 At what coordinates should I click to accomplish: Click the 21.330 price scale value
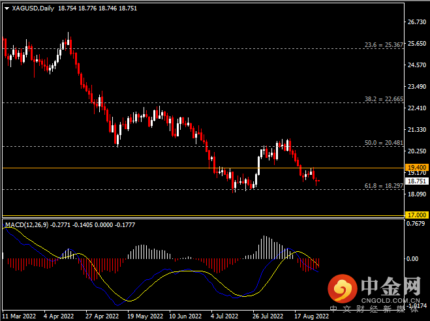(x=417, y=129)
